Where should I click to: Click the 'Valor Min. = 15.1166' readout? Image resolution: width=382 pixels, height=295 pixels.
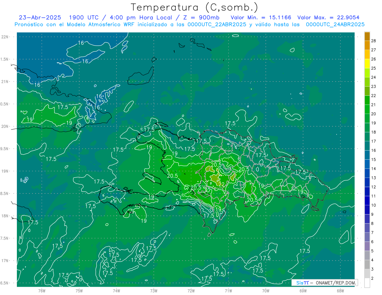click(x=261, y=18)
